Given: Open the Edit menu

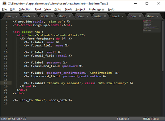Looking at the screenshot, I should [13, 9].
